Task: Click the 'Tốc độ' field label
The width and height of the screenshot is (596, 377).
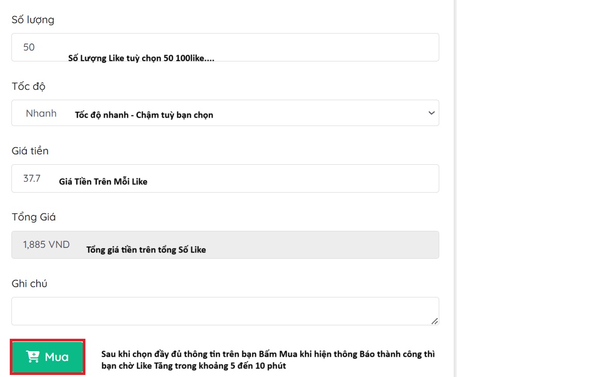Action: 28,86
